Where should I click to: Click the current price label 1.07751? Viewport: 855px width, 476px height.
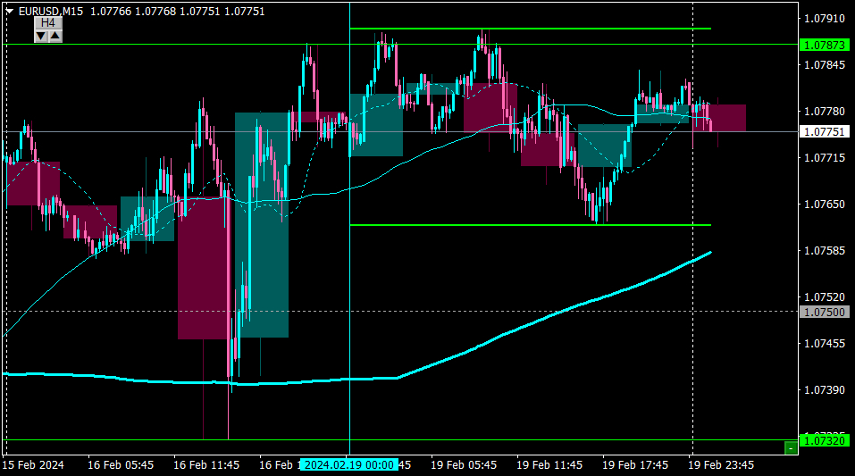click(825, 131)
